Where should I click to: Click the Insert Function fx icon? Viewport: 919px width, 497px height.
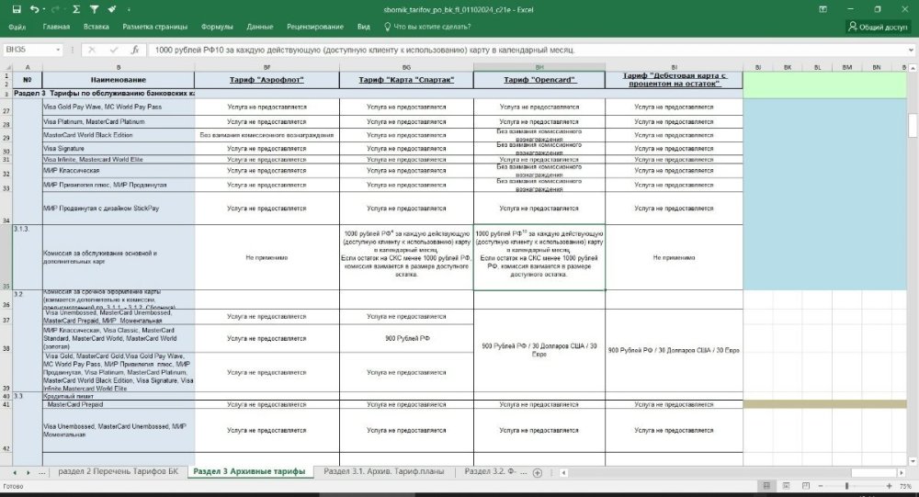pos(135,50)
